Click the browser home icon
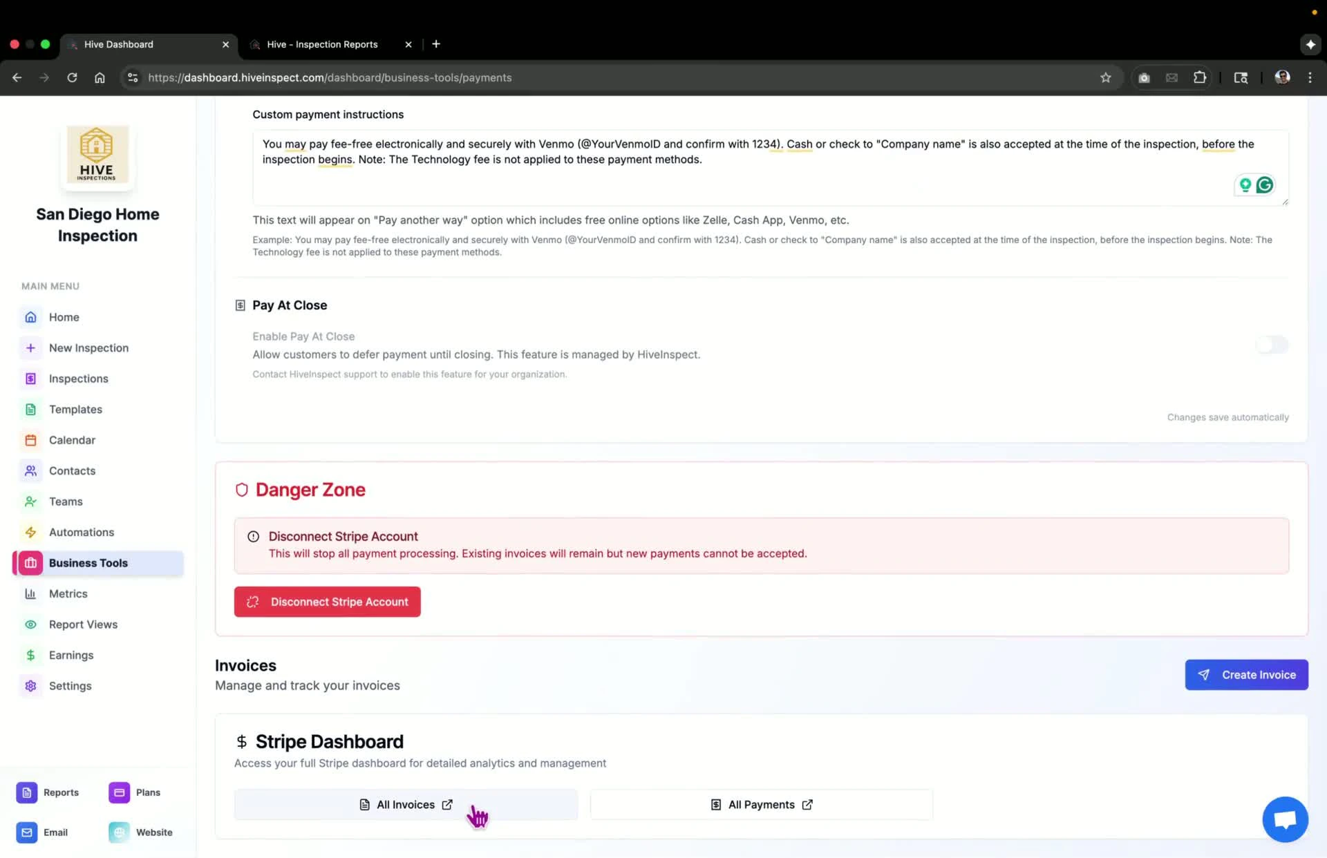1327x858 pixels. [x=100, y=77]
